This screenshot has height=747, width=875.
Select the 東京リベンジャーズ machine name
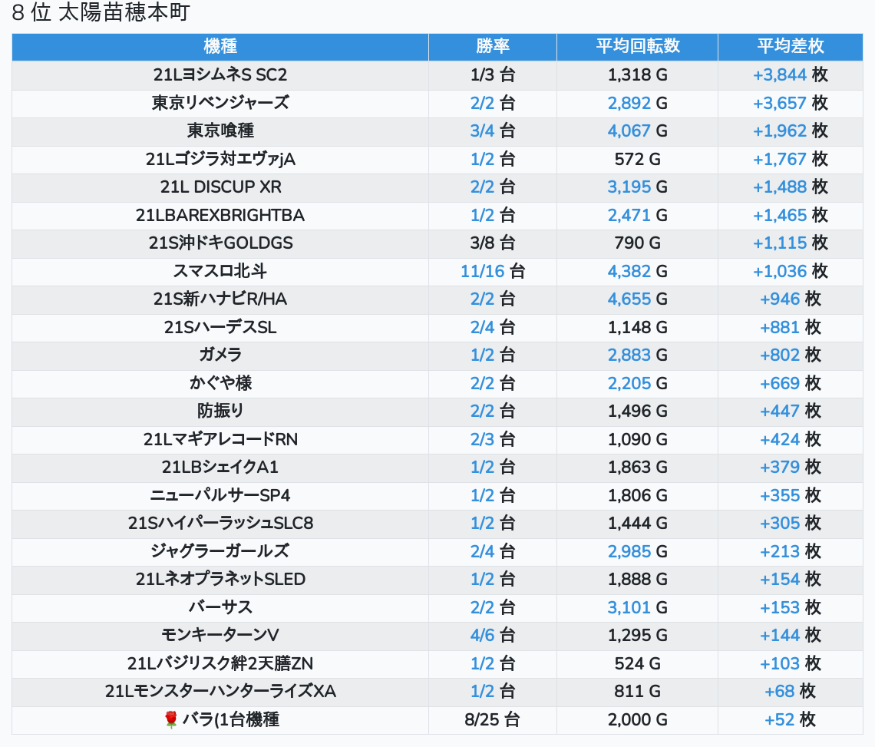click(x=220, y=103)
